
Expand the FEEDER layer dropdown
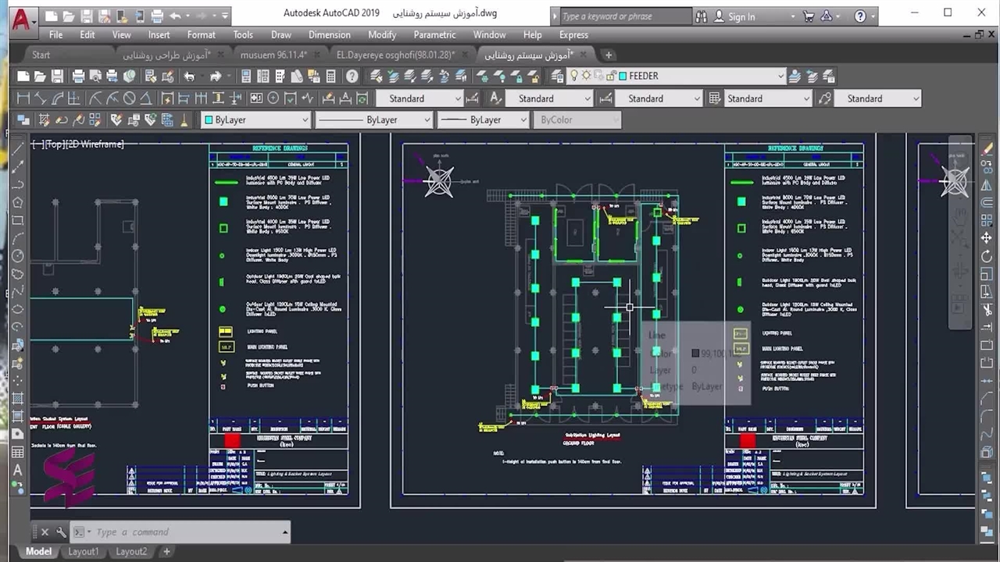(780, 76)
